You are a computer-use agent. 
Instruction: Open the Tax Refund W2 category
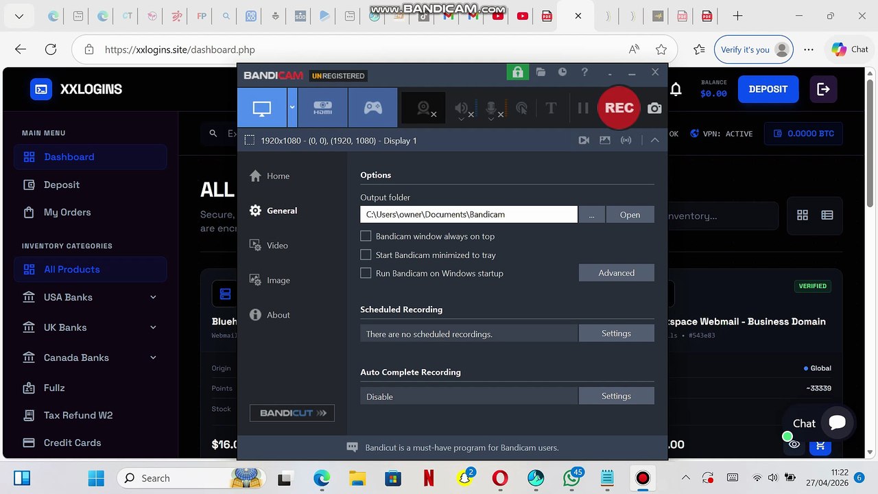point(91,415)
